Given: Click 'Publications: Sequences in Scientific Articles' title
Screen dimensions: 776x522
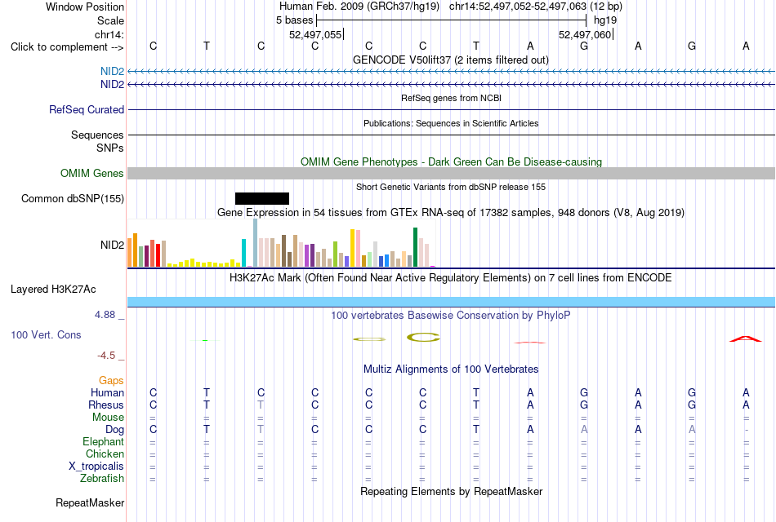Looking at the screenshot, I should coord(451,123).
